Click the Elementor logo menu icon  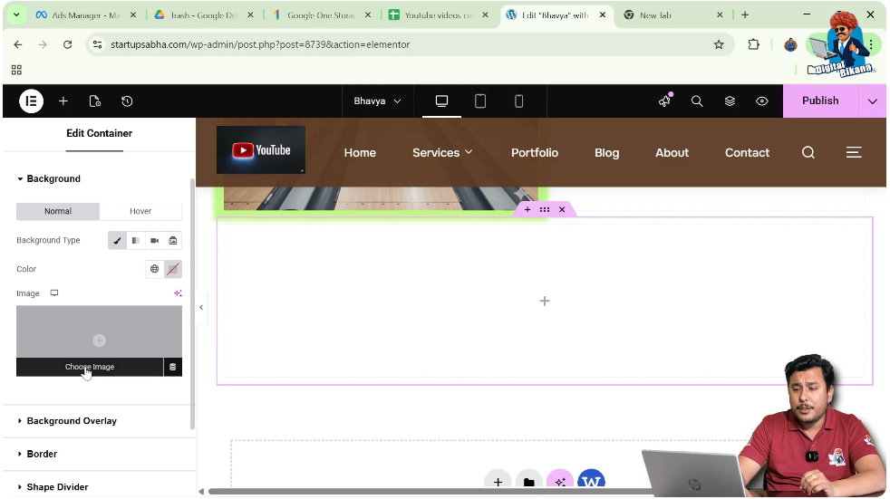pyautogui.click(x=31, y=101)
